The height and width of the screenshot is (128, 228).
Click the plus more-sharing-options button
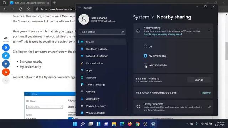point(6,80)
